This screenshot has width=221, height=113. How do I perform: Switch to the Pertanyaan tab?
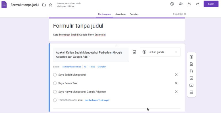pos(104,14)
